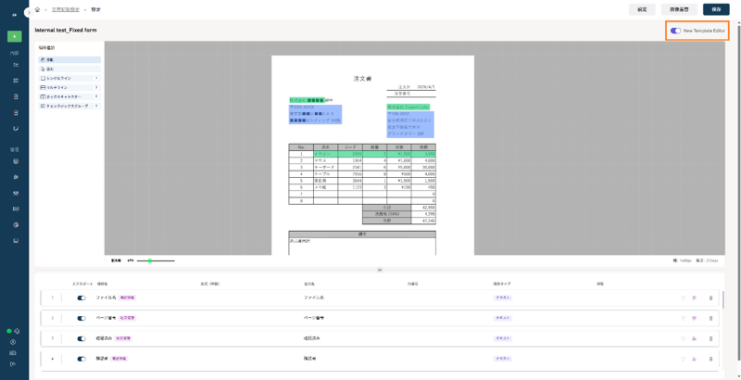Toggle export switch for ファイル名 row
The width and height of the screenshot is (741, 380).
[82, 298]
